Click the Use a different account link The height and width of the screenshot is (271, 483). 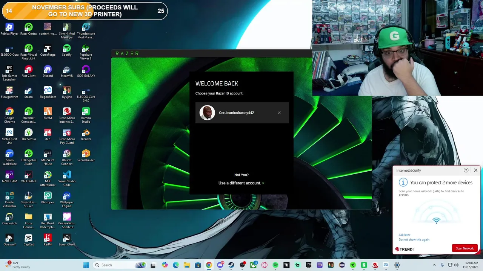241,183
